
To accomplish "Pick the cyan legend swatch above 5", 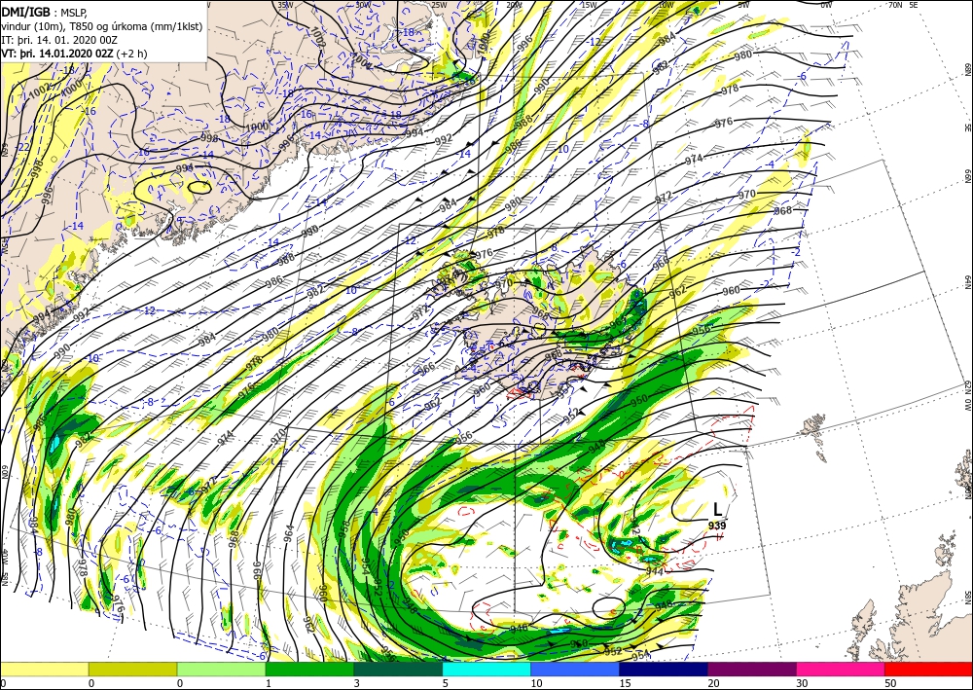I will point(486,669).
